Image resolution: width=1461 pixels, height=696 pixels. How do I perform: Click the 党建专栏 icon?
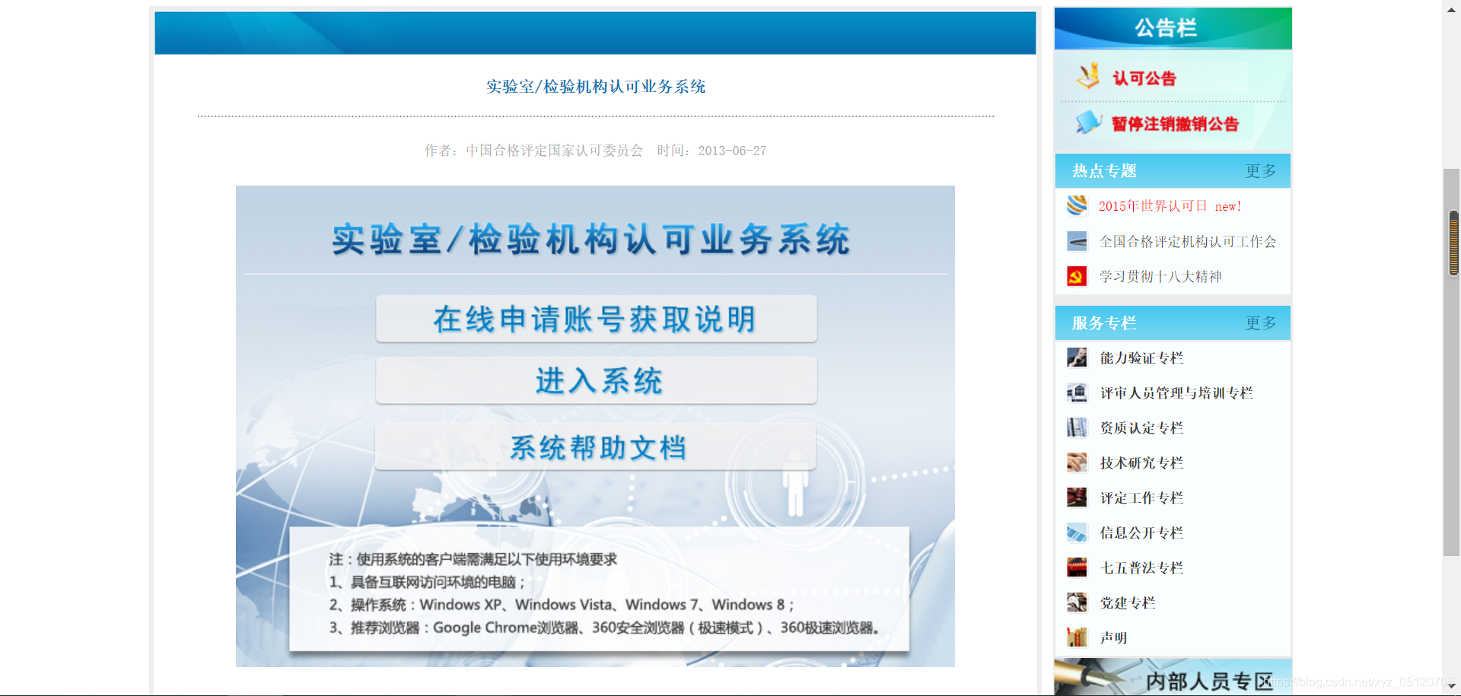click(x=1077, y=602)
